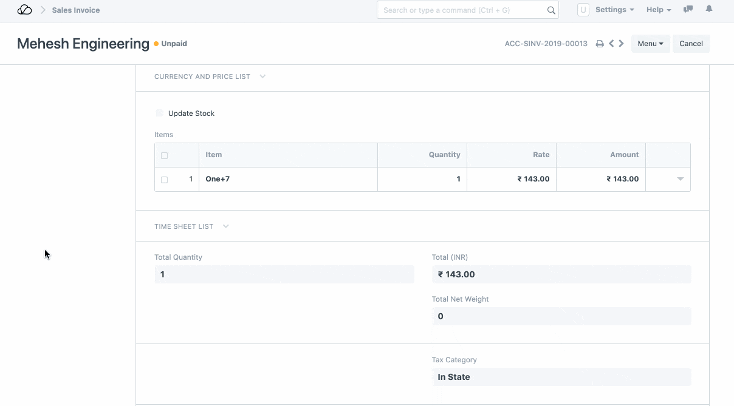Screen dimensions: 734x406
Task: Toggle the Update Stock checkbox
Action: tap(160, 113)
